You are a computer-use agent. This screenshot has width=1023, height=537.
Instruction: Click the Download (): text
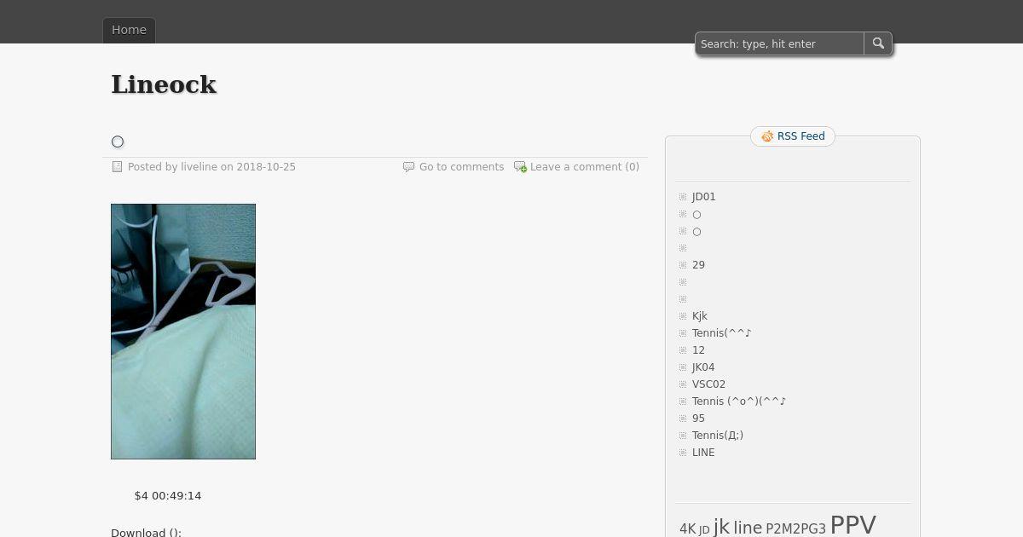(x=146, y=533)
